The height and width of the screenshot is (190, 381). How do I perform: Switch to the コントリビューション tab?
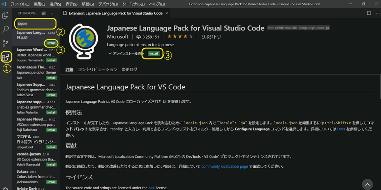[x=97, y=70]
